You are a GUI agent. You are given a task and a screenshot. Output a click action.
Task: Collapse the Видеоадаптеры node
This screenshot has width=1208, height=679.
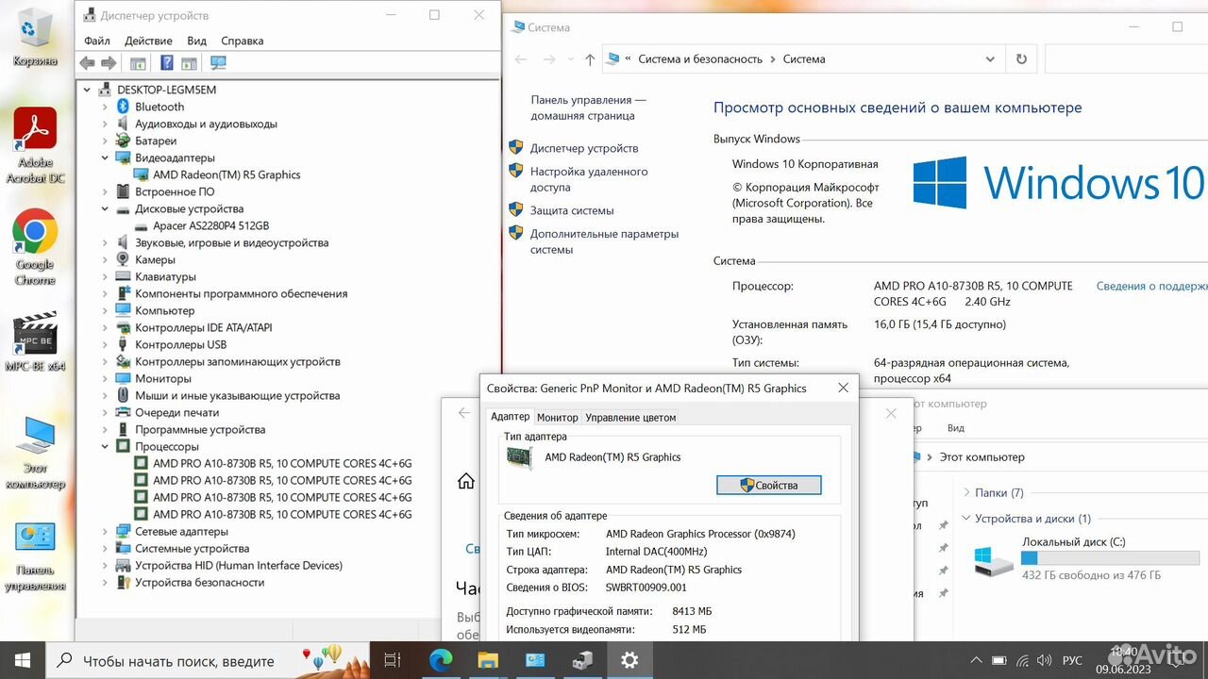point(105,157)
